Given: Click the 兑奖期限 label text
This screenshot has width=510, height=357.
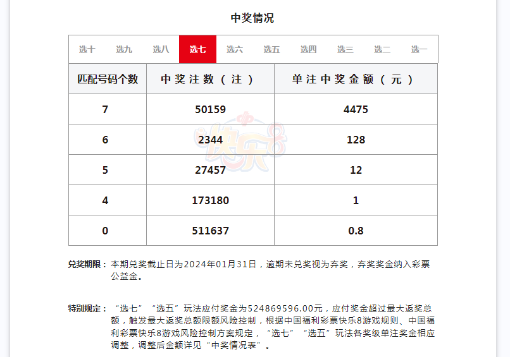Looking at the screenshot, I should (87, 264).
